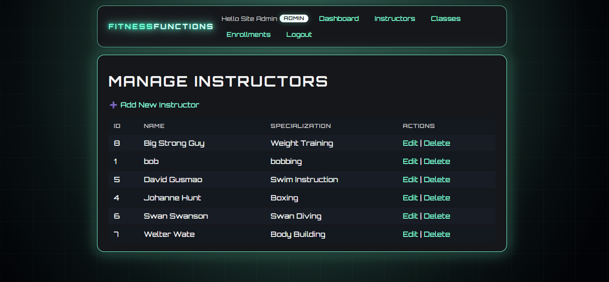Click the Manage Instructors heading

click(x=218, y=81)
